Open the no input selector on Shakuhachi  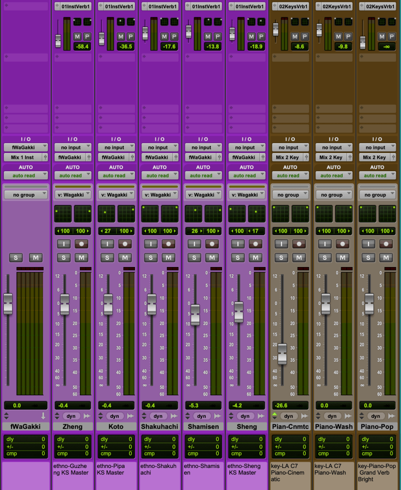(x=159, y=148)
